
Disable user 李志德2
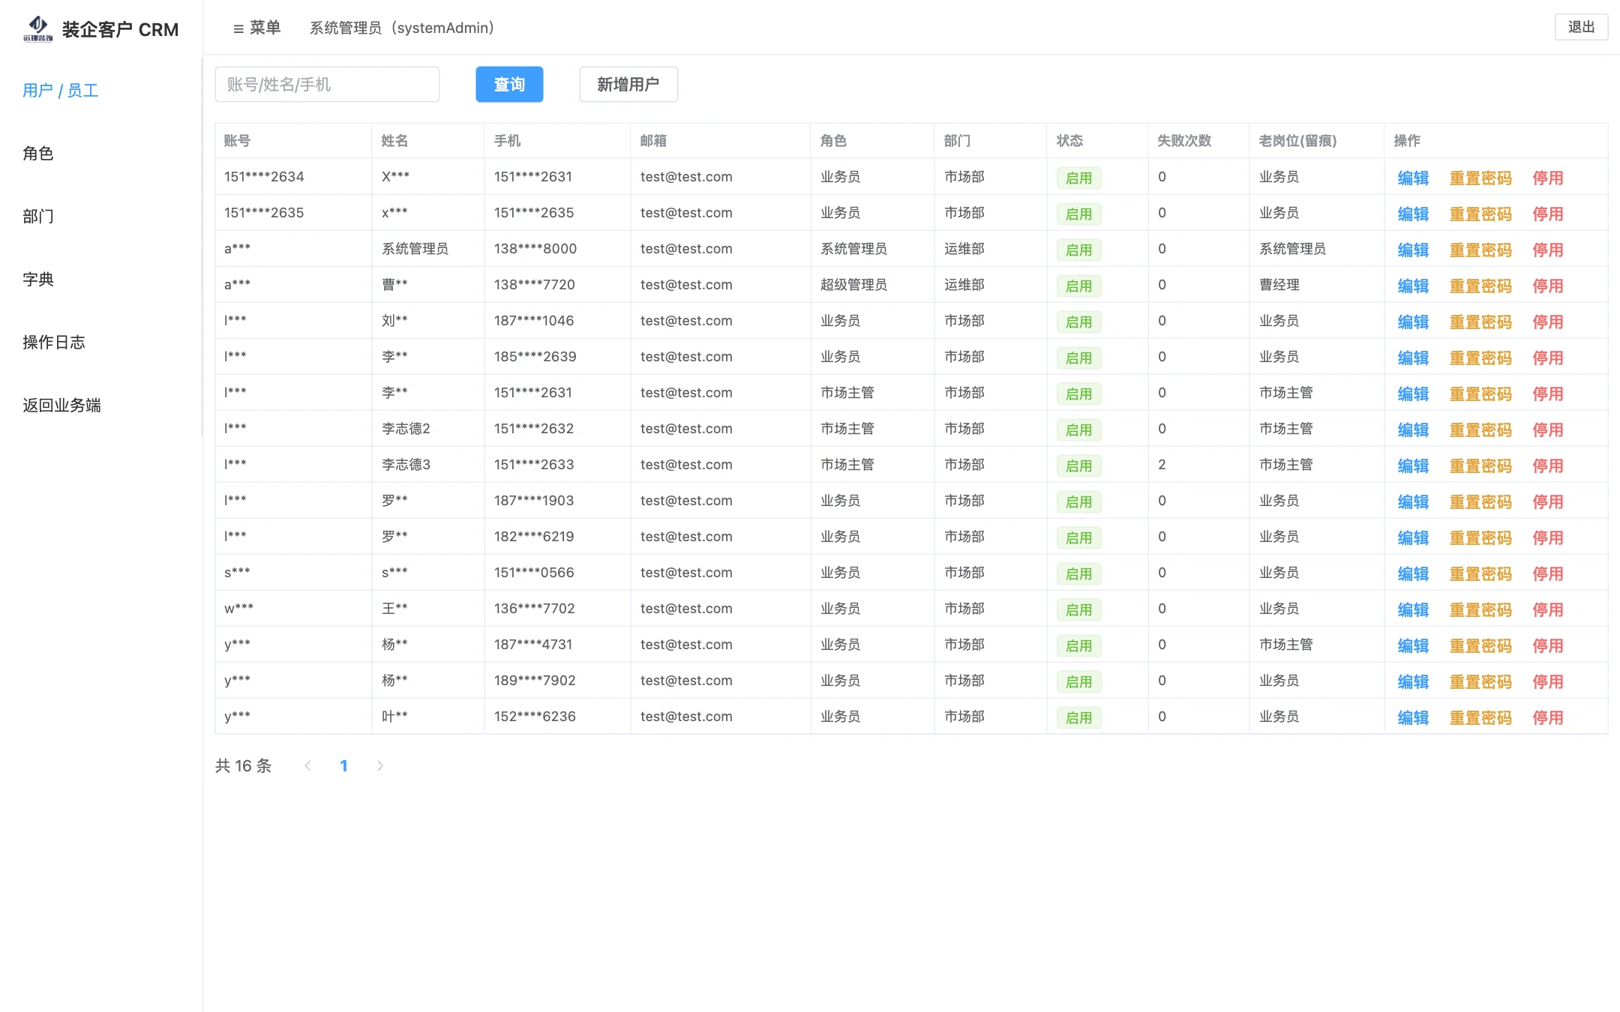tap(1547, 430)
